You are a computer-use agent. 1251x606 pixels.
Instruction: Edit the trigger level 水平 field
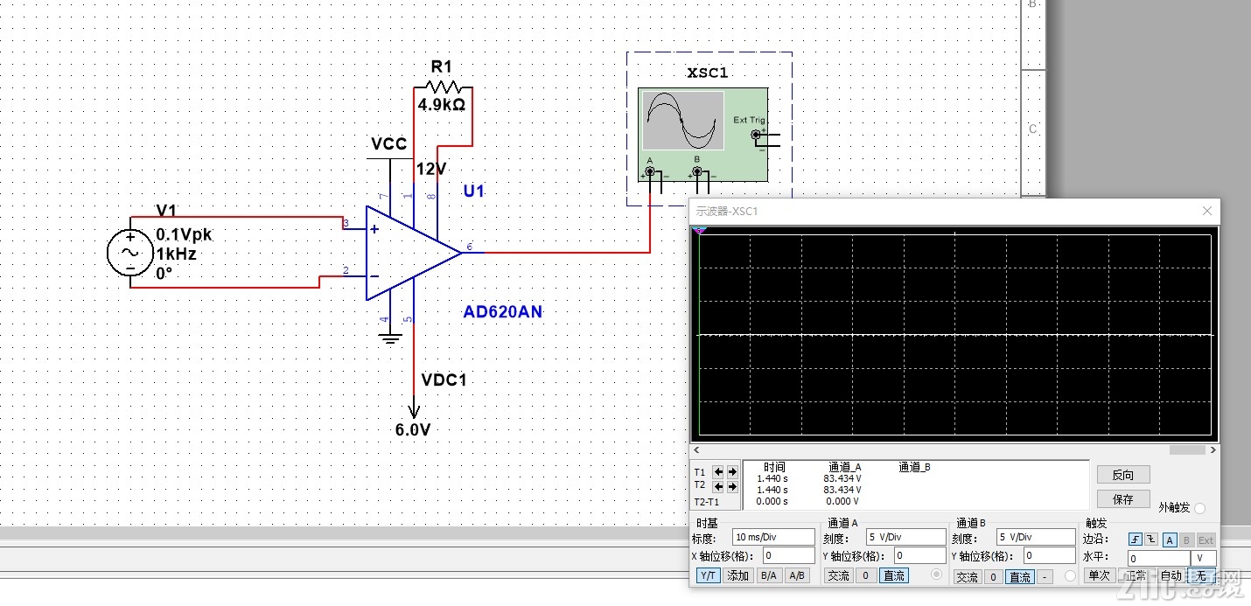coord(1159,559)
